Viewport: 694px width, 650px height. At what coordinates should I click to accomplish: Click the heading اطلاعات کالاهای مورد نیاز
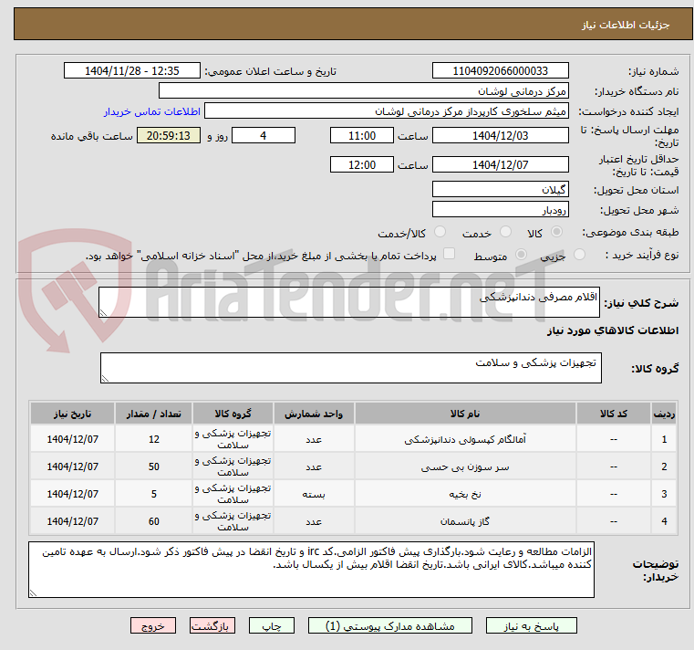click(x=613, y=330)
